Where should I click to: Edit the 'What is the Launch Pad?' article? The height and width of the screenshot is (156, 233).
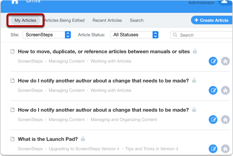pos(213,149)
